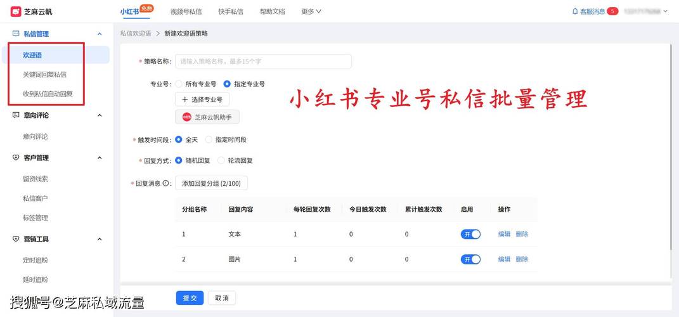Click 删除 for reply group 1
The height and width of the screenshot is (317, 679).
pyautogui.click(x=522, y=235)
